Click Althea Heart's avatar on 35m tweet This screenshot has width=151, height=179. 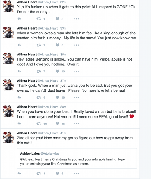click(9, 58)
